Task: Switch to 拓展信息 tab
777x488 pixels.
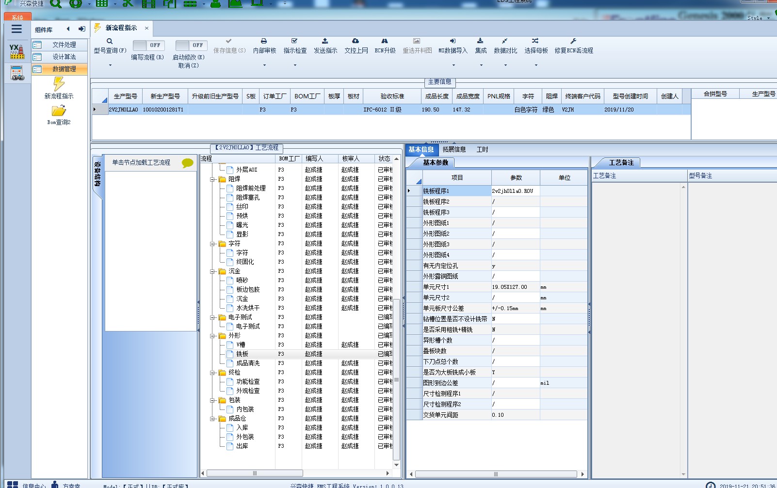Action: click(x=454, y=149)
